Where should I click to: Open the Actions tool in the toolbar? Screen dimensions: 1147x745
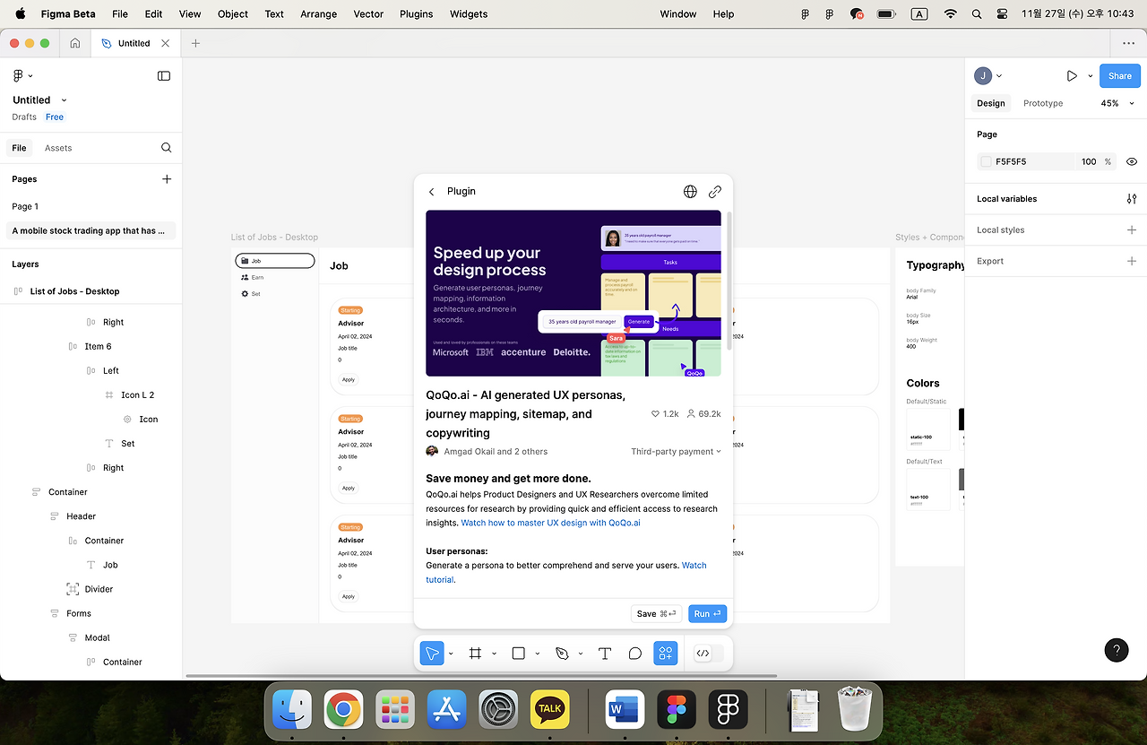(x=666, y=654)
